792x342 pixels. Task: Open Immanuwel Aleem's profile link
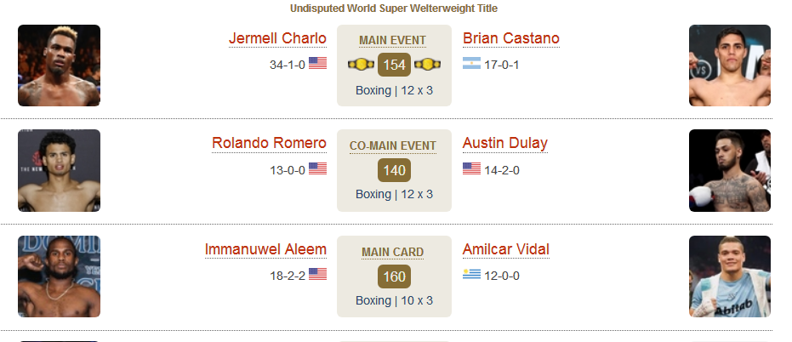pyautogui.click(x=265, y=249)
